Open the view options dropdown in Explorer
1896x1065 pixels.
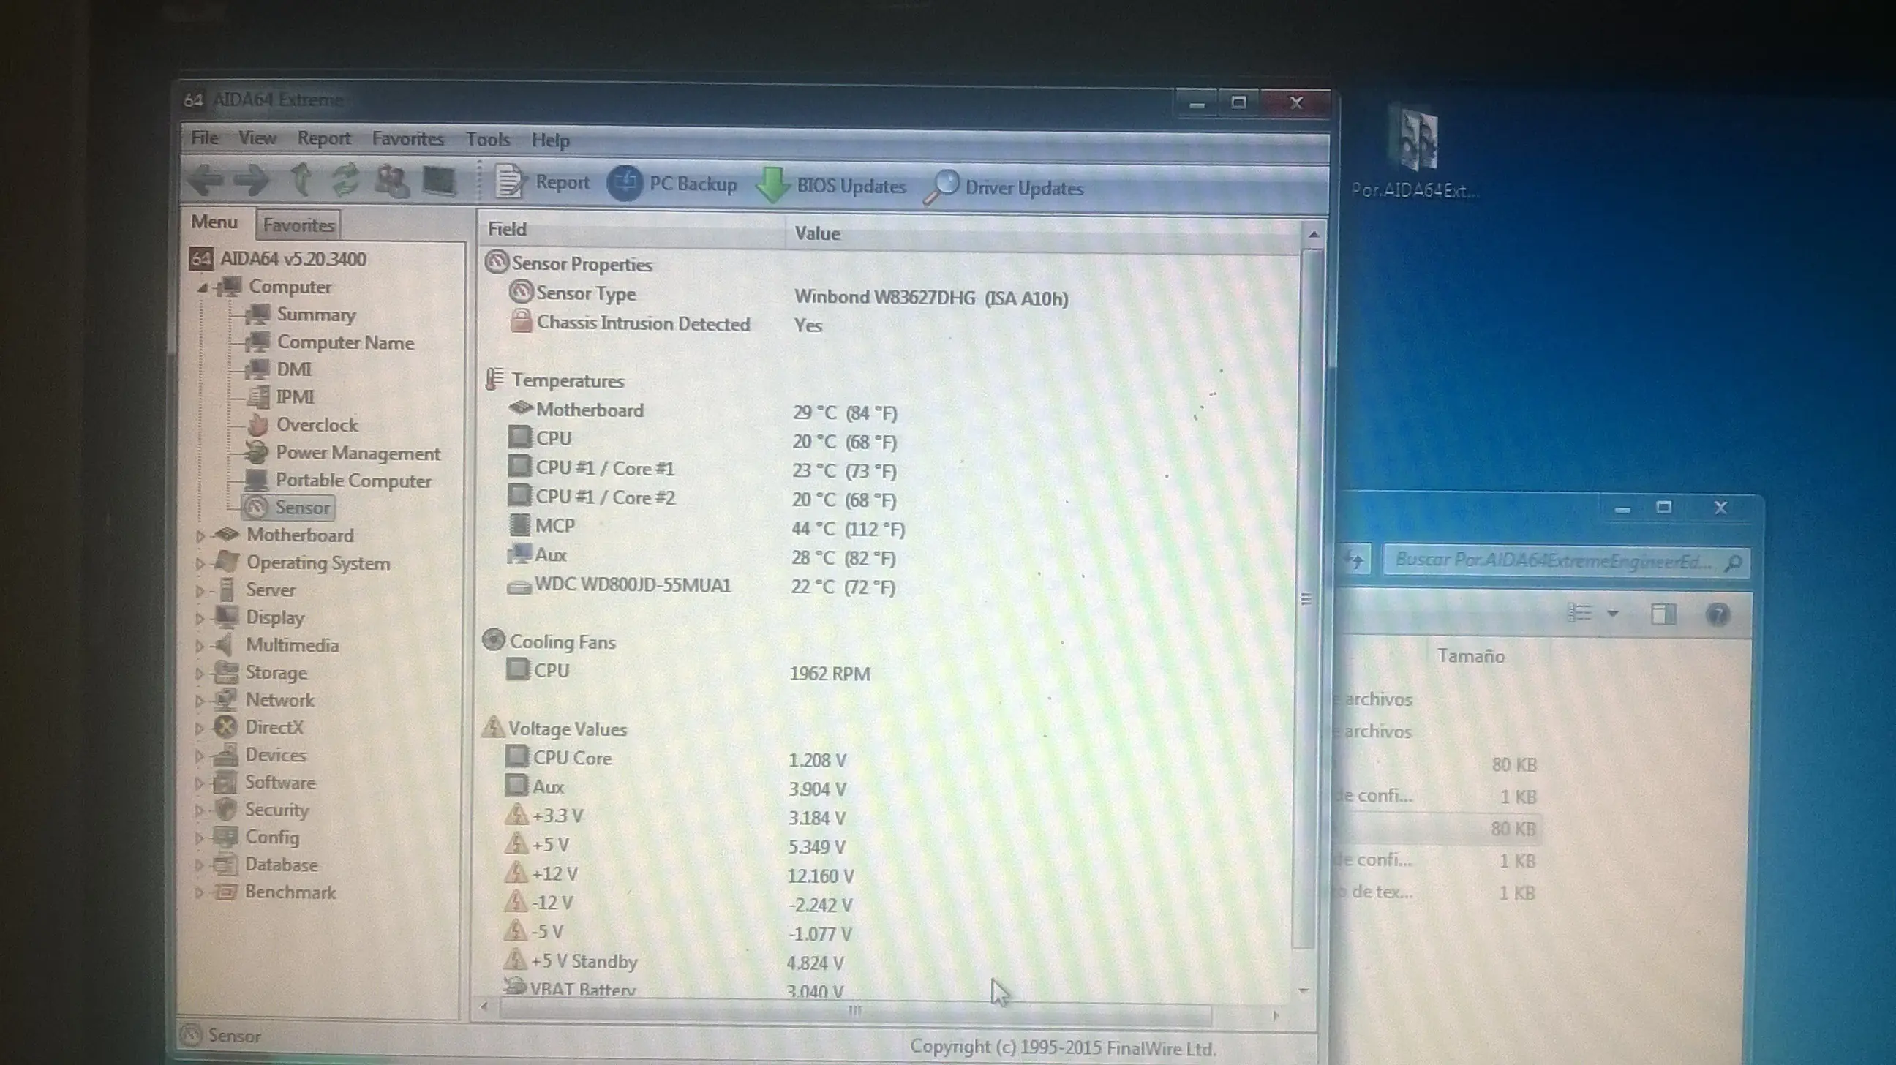[x=1613, y=614]
